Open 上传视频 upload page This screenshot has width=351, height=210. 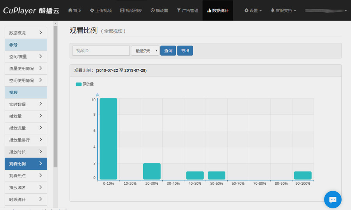[x=101, y=10]
